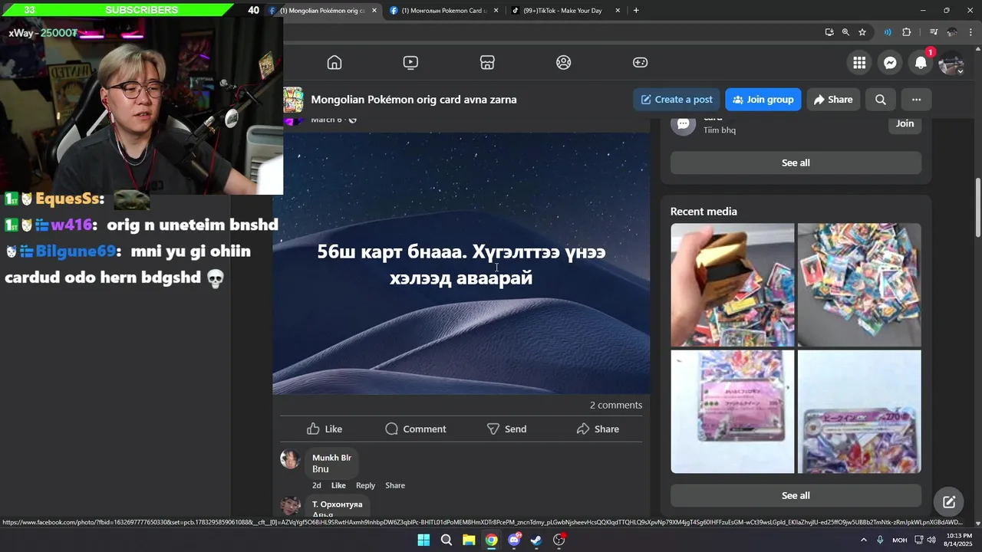This screenshot has width=982, height=552.
Task: Click the page vertical scrollbar thumb
Action: [977, 208]
